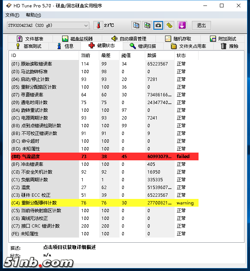Select row (C7) 接口 CRC 错误计数
The image size is (250, 271).
pos(104,226)
